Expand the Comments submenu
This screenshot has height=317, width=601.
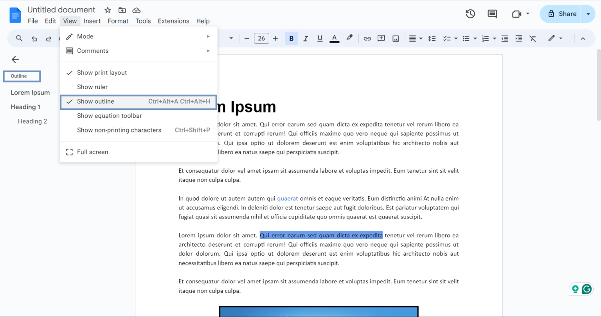point(93,50)
